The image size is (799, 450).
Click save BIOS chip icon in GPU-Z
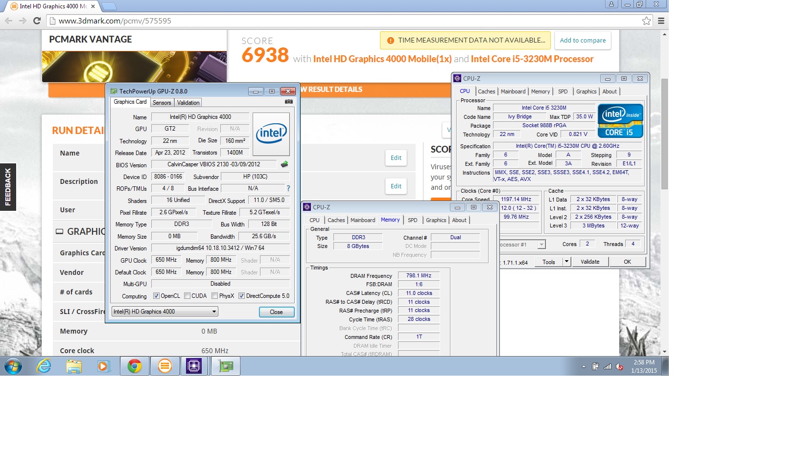[284, 164]
